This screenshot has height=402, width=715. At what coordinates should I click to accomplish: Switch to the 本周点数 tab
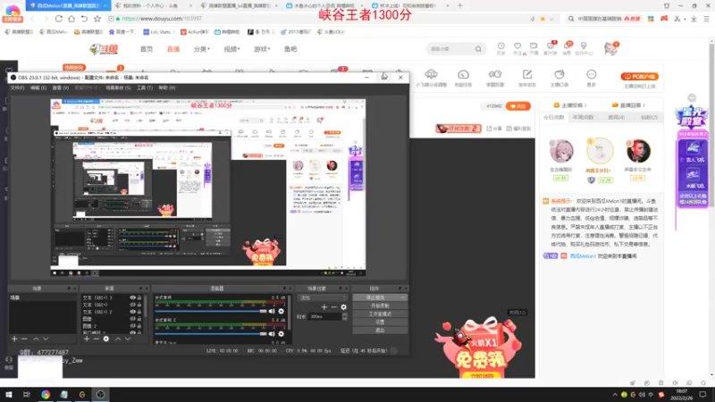(584, 118)
